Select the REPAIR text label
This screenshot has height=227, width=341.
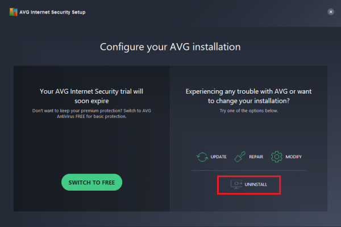256,157
